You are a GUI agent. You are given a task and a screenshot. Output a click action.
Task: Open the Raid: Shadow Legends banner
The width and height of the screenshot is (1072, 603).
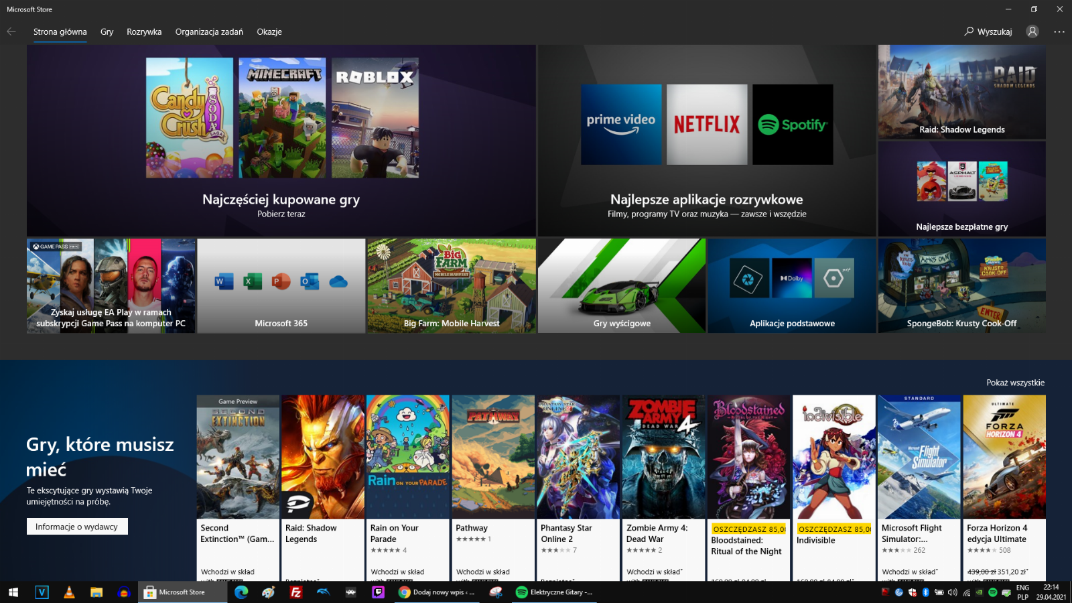[962, 92]
